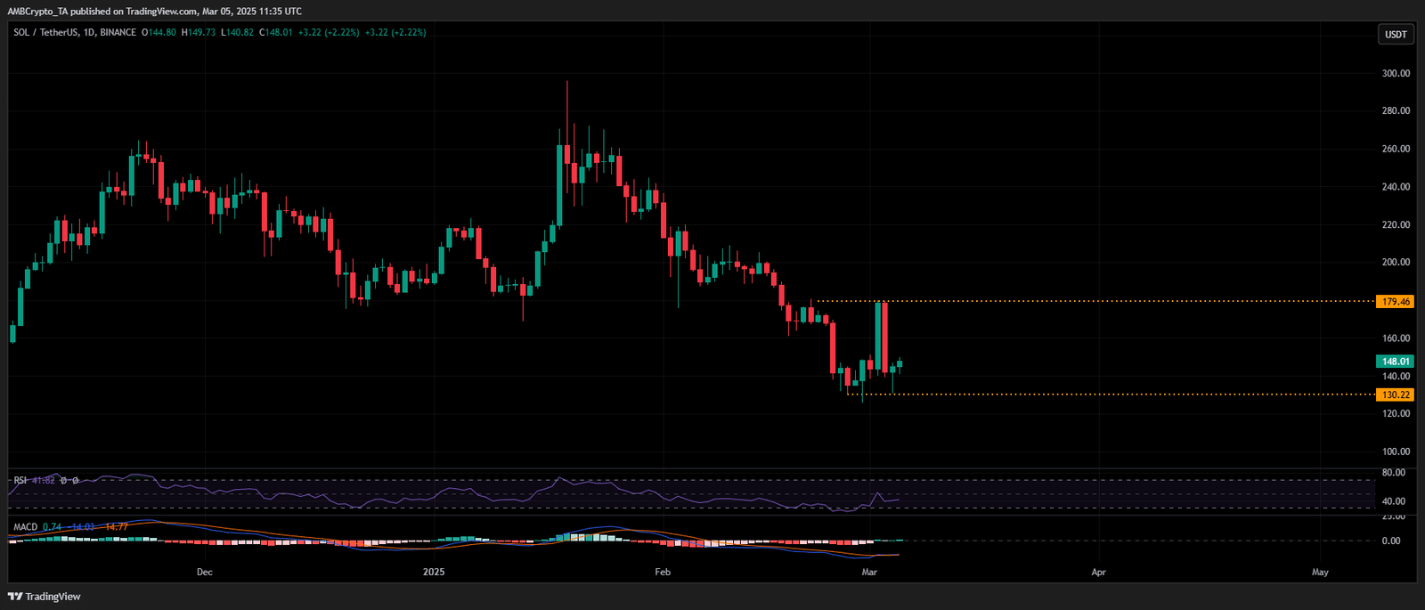Click the 130.22 orange price label

[1396, 394]
